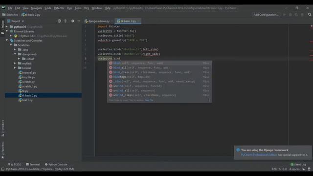Open the TODO tool window

(14, 164)
